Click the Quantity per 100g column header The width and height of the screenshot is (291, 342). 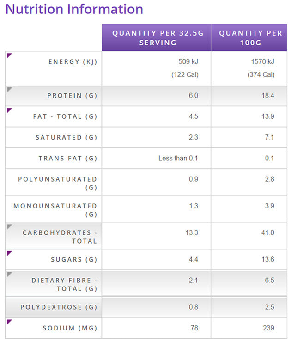(x=250, y=37)
